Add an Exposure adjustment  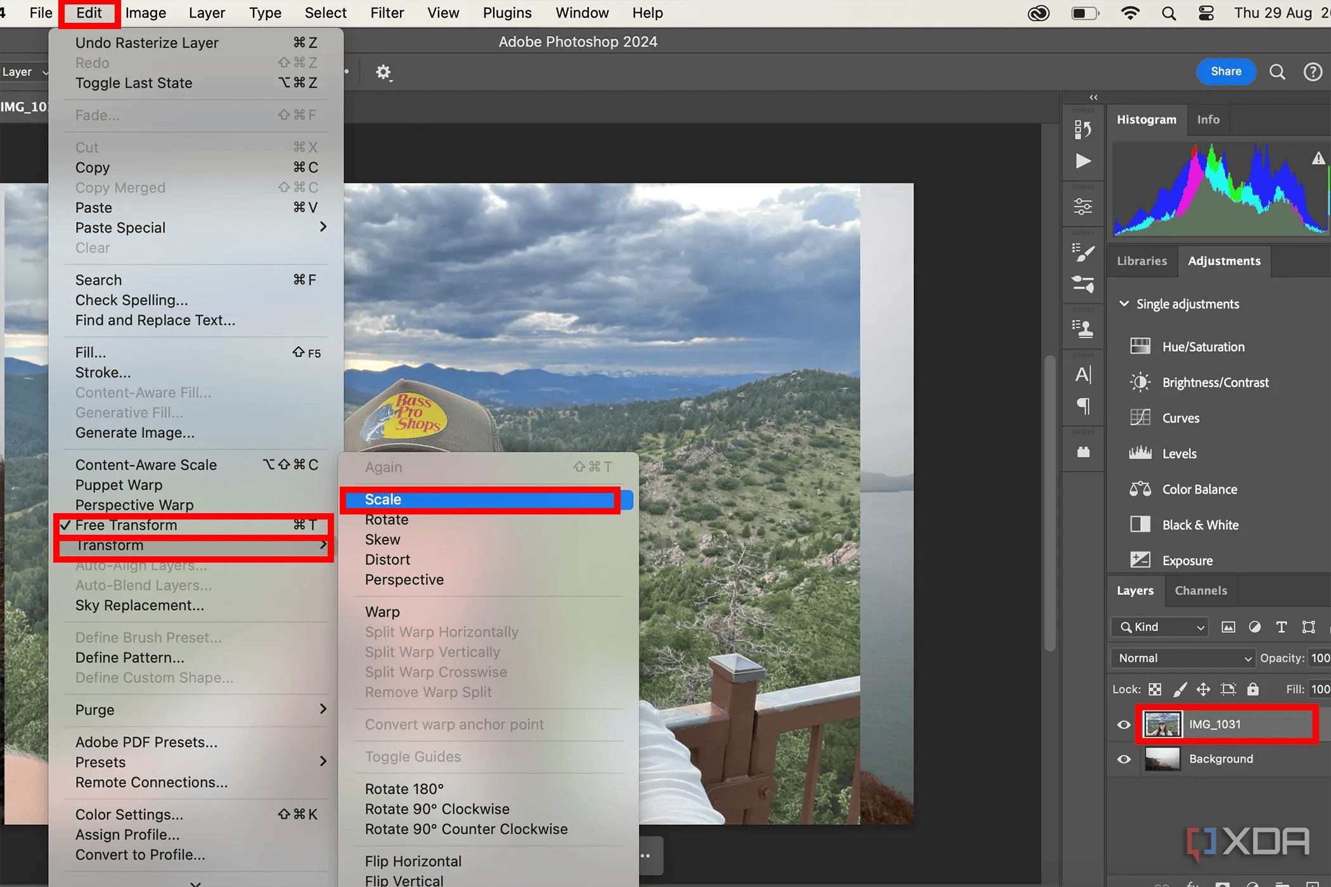pyautogui.click(x=1187, y=560)
